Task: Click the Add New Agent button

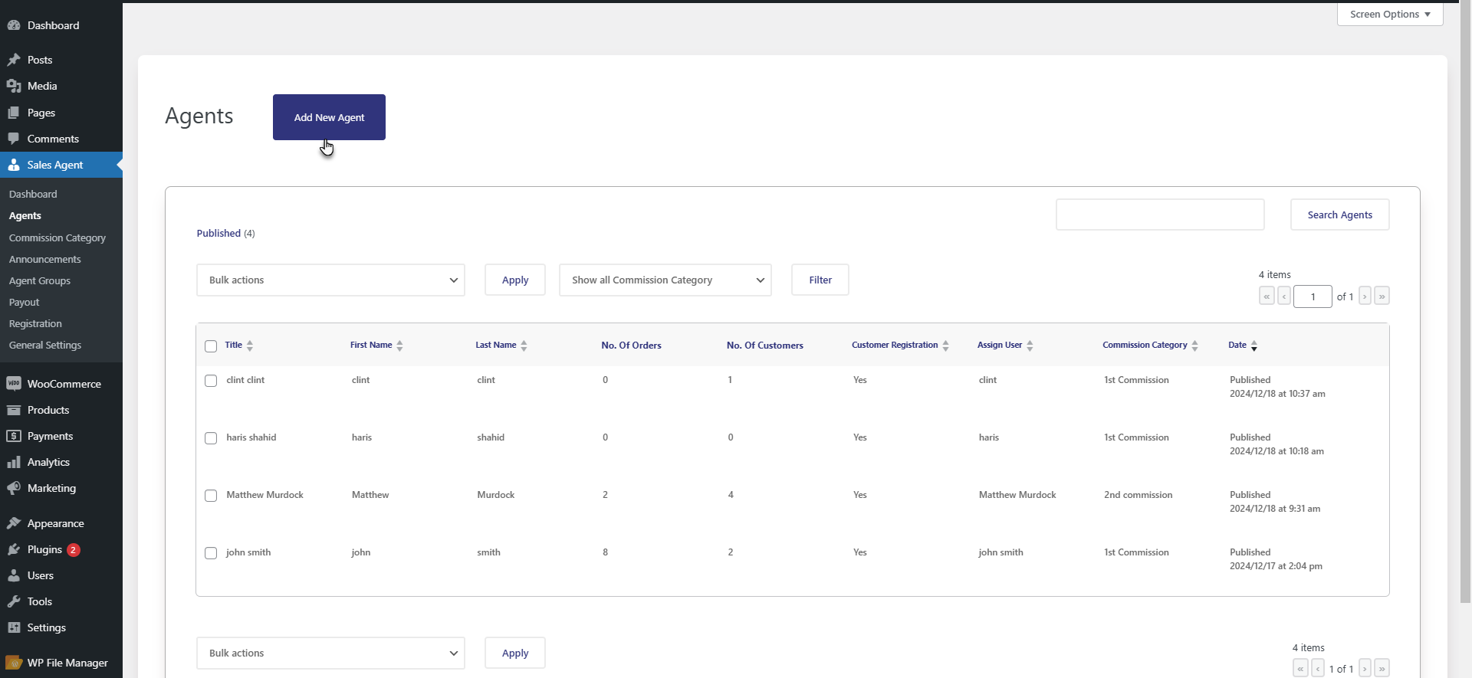Action: pos(329,117)
